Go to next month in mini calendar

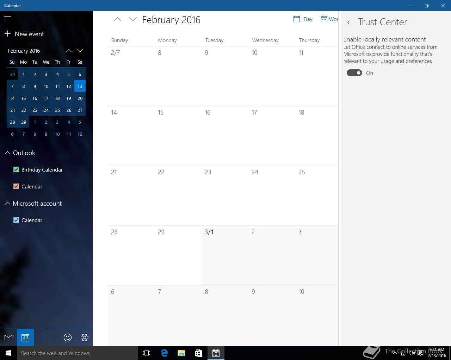80,51
